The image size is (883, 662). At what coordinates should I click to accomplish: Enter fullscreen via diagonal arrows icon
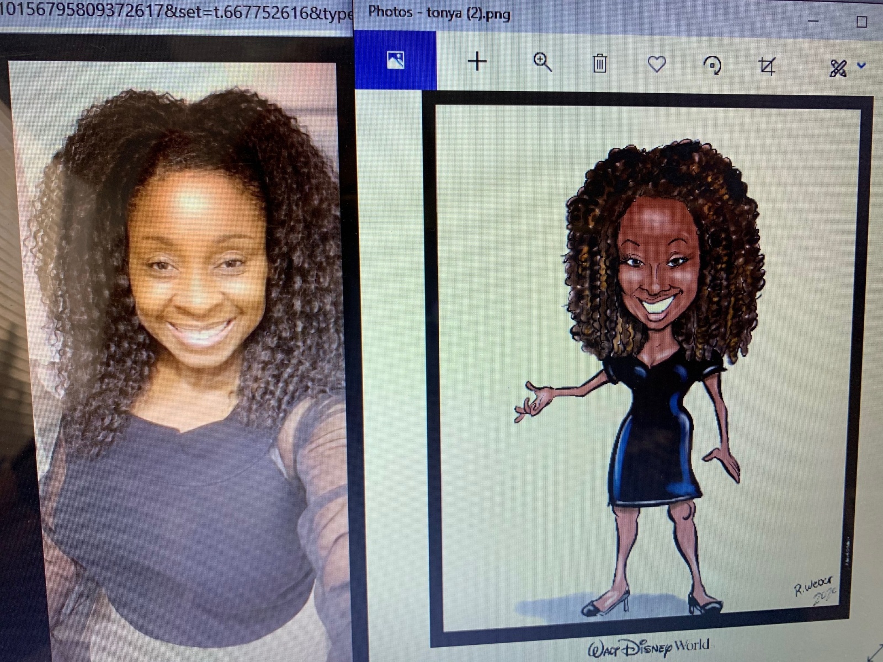(875, 653)
